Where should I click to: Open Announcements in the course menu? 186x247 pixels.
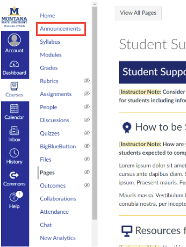61,29
